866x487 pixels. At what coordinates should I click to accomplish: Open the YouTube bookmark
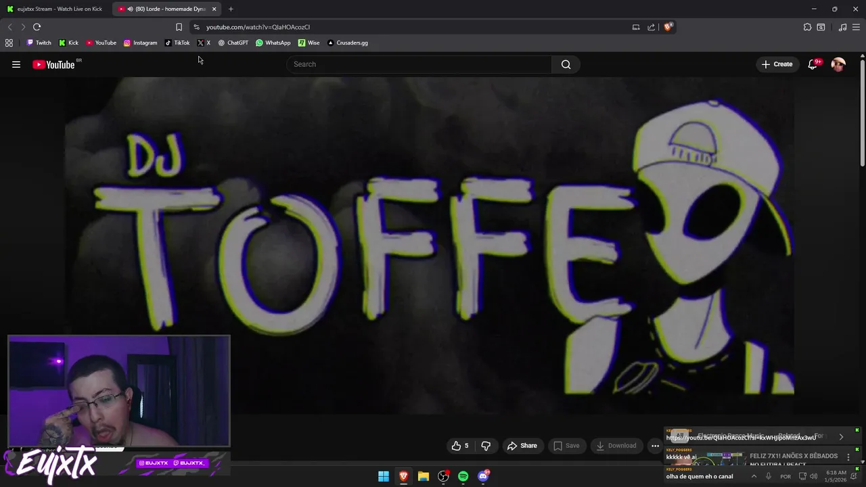101,43
